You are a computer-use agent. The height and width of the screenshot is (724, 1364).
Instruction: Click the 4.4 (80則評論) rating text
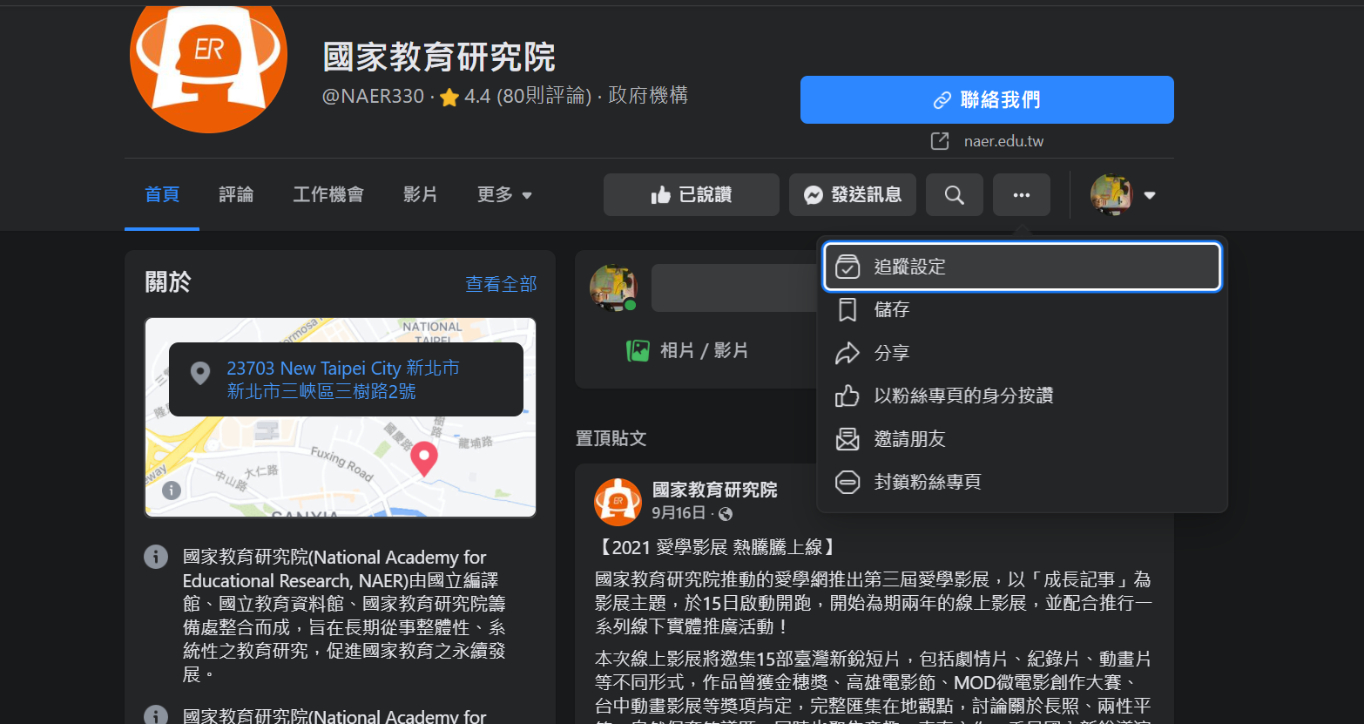tap(528, 96)
